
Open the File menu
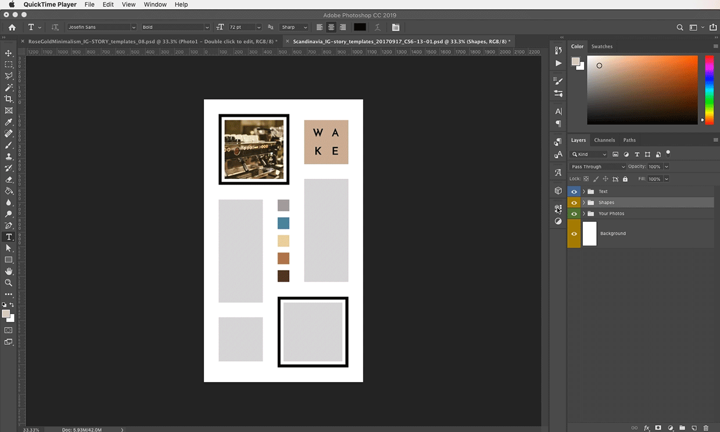[x=89, y=4]
